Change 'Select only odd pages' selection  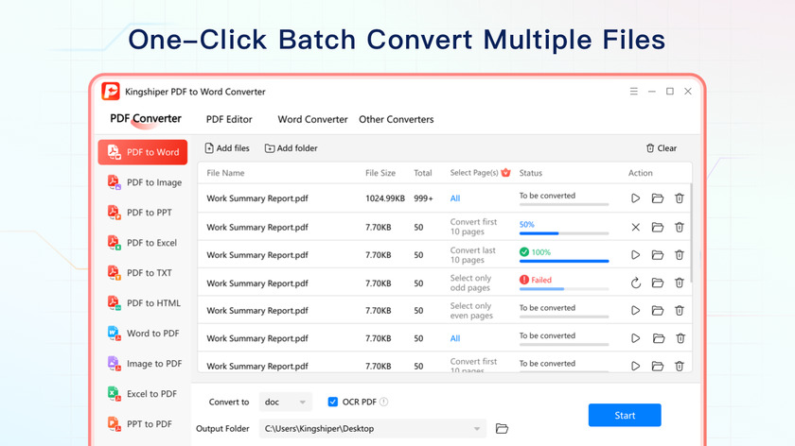[470, 283]
